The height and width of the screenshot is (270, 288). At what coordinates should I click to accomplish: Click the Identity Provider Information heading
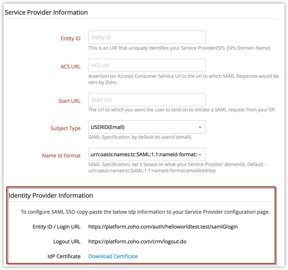point(51,195)
